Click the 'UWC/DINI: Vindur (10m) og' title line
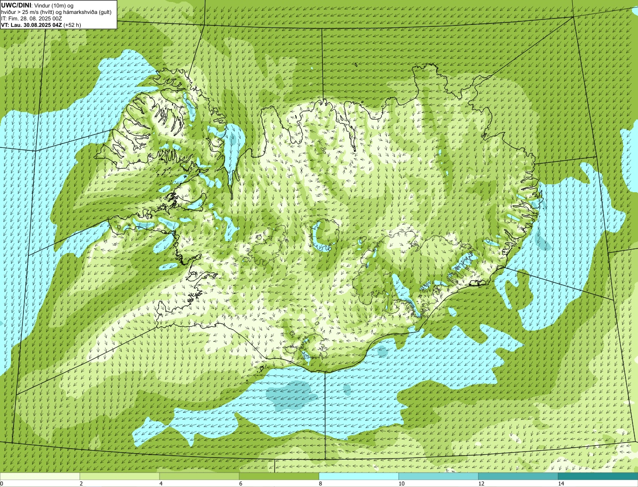Viewport: 638px width, 487px height. (x=37, y=5)
